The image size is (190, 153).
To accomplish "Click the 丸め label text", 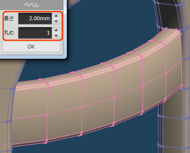I will point(9,33).
